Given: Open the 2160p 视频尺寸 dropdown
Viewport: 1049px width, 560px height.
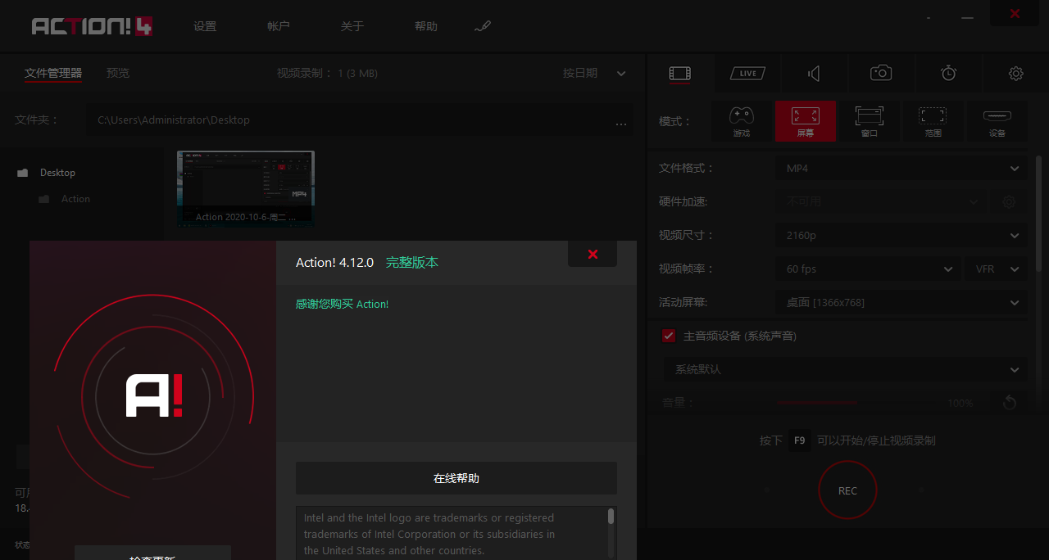Looking at the screenshot, I should (900, 235).
